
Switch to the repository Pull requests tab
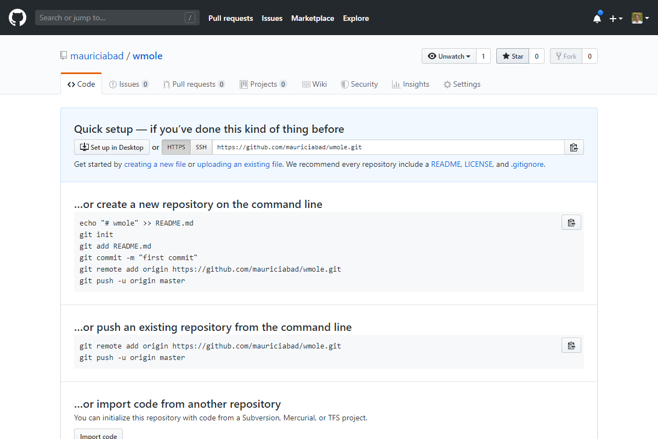(194, 84)
